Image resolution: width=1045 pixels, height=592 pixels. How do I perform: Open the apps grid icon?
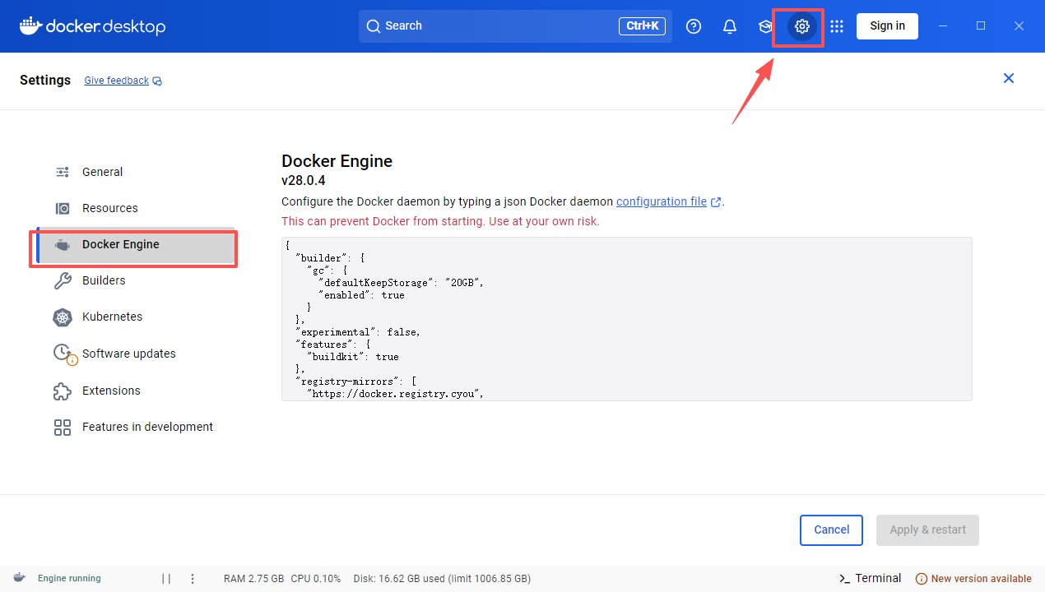click(x=837, y=26)
